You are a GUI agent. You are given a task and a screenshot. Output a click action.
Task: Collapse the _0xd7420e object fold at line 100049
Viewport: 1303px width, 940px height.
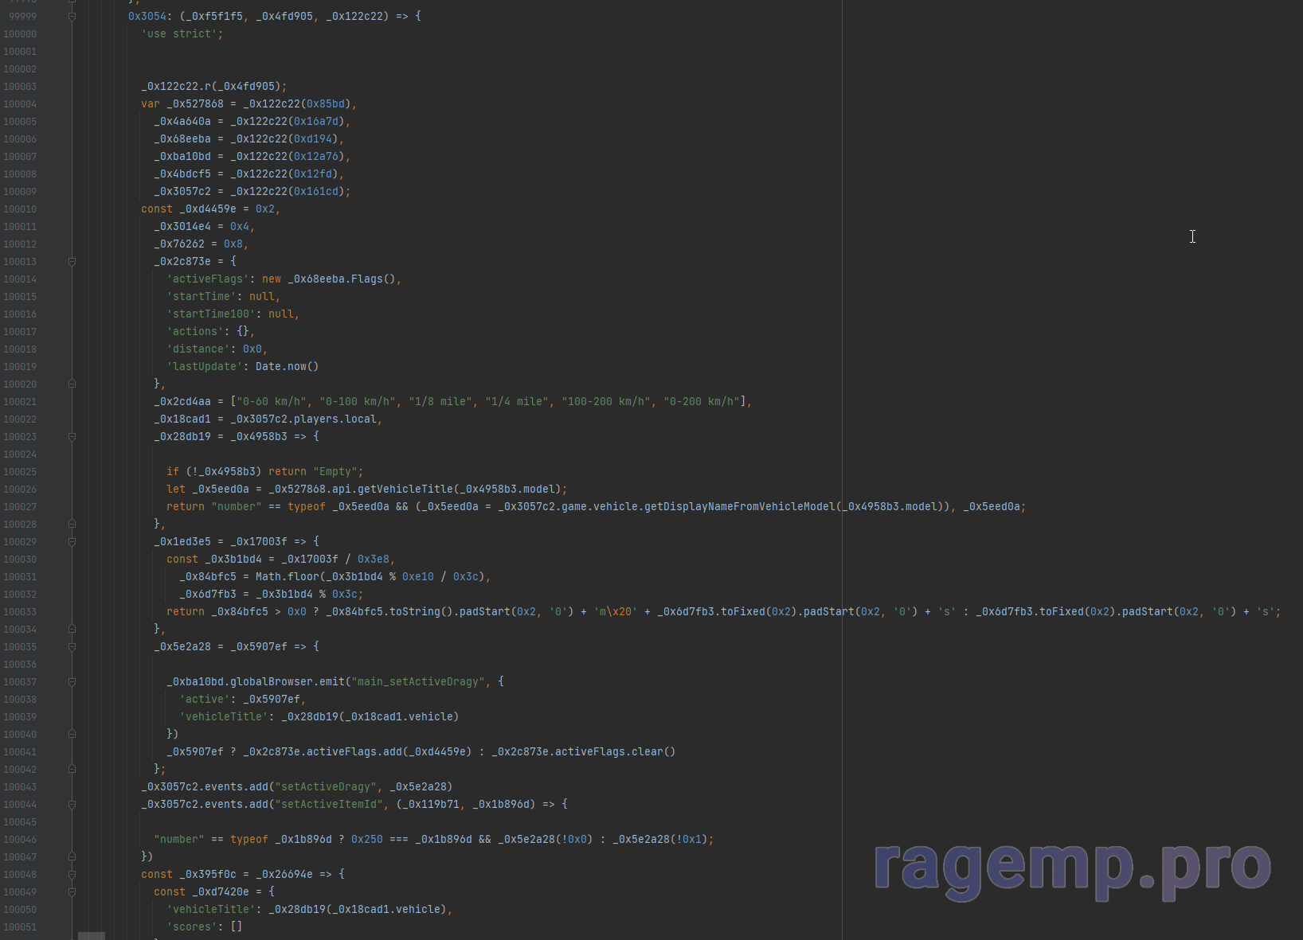click(72, 891)
